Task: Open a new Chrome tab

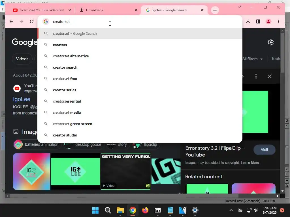Action: coord(215,10)
